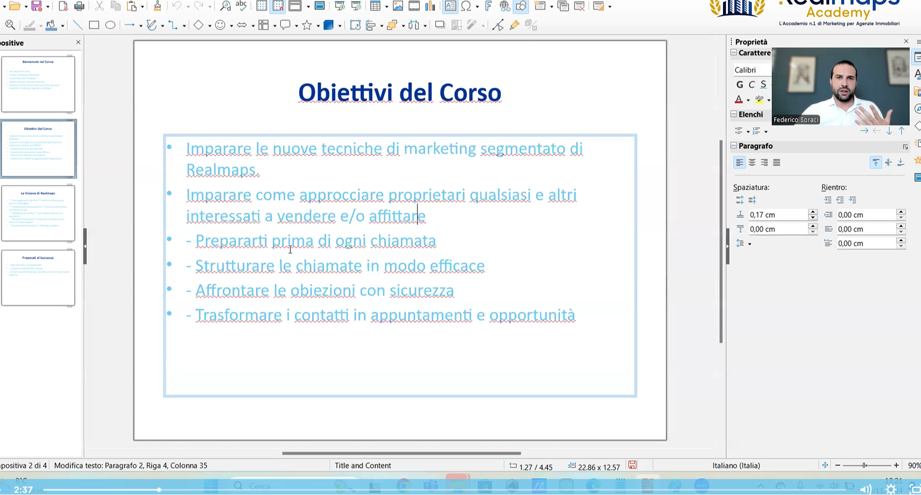Viewport: 921px width, 495px height.
Task: Select slide thumbnail Preparati al Successo
Action: (x=38, y=278)
